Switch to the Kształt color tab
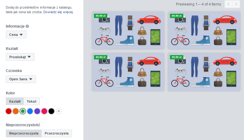This screenshot has height=140, width=244. [15, 101]
